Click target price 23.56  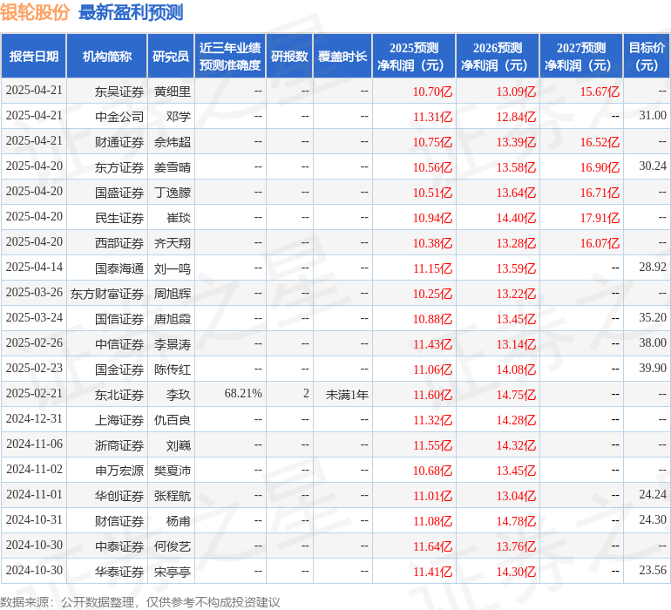click(x=653, y=570)
